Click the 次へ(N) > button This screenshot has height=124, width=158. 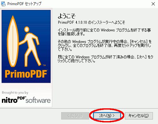click(x=107, y=116)
